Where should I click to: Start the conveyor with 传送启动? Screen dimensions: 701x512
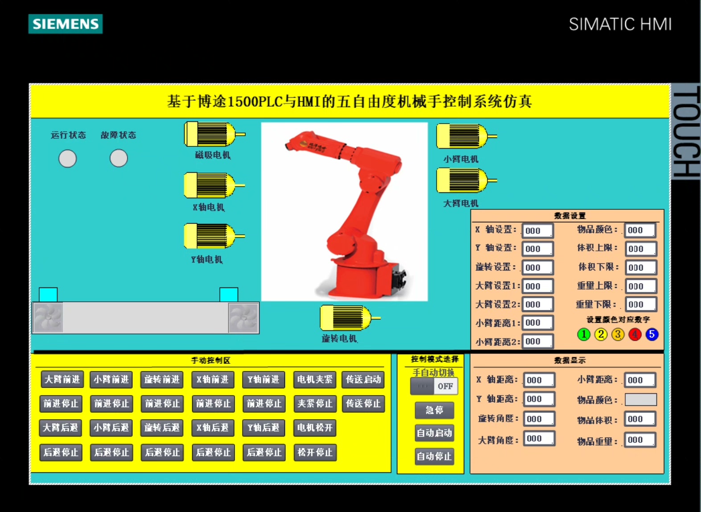(x=363, y=379)
